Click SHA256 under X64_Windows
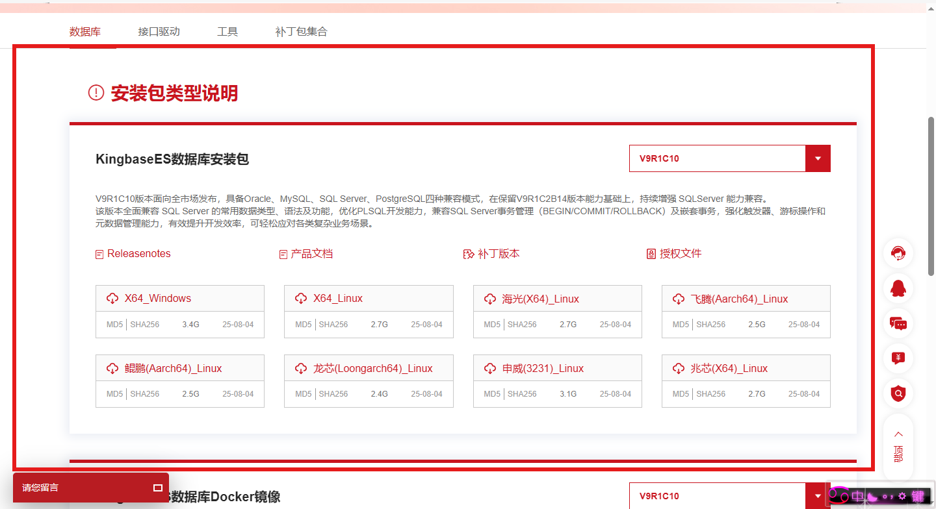Viewport: 936px width, 509px height. click(144, 324)
